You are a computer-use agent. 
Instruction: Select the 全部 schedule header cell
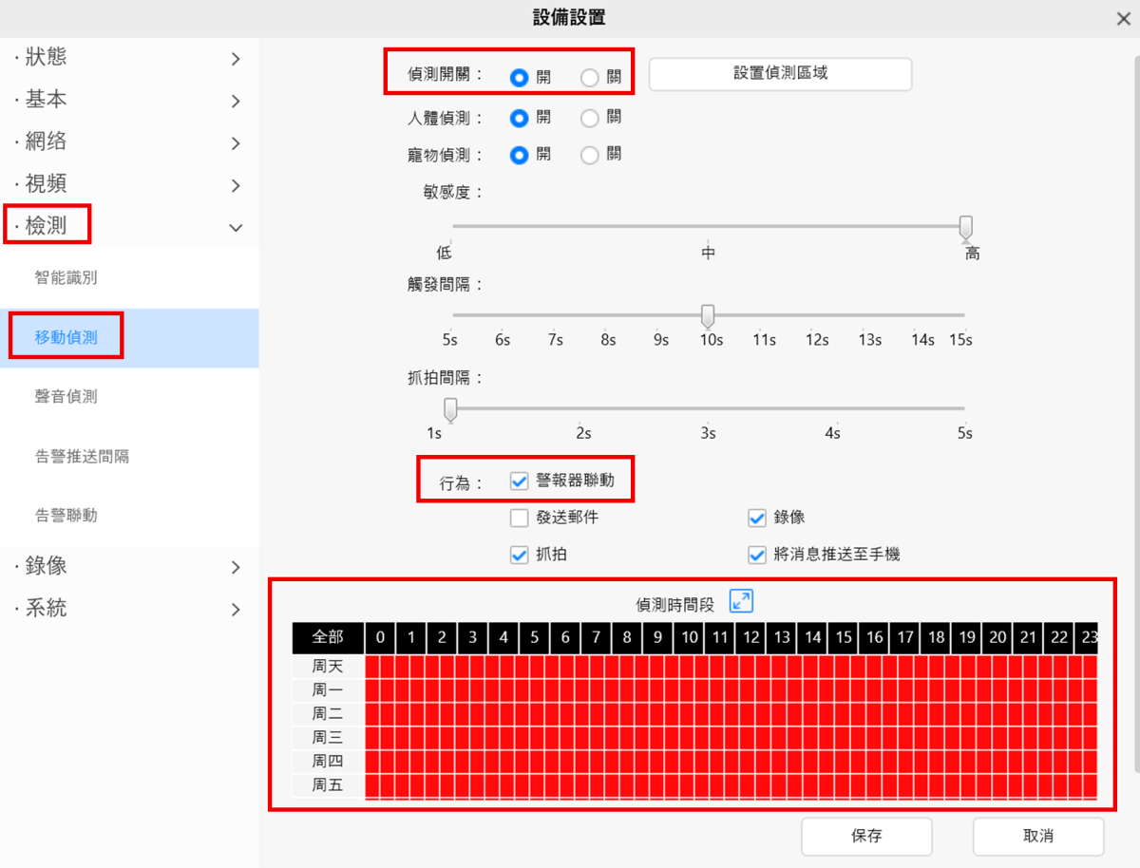327,637
